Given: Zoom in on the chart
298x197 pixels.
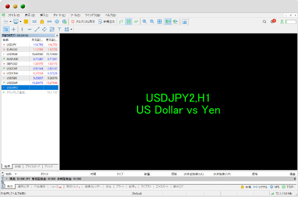Looking at the screenshot, I should click(x=145, y=22).
